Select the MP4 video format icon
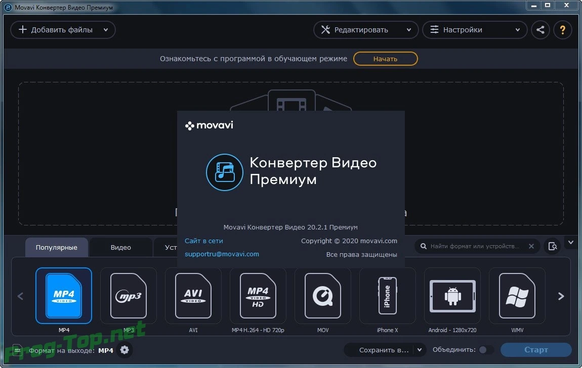This screenshot has width=582, height=368. pos(63,295)
